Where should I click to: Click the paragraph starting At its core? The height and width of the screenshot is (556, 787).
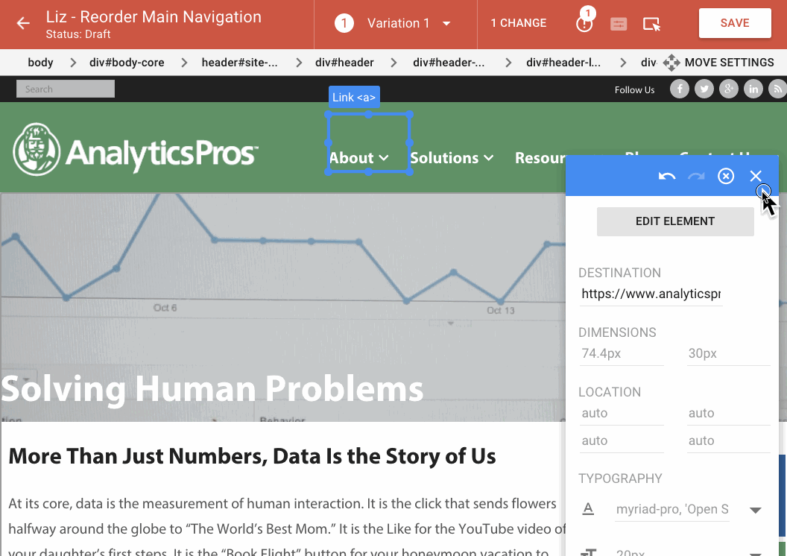(x=287, y=526)
